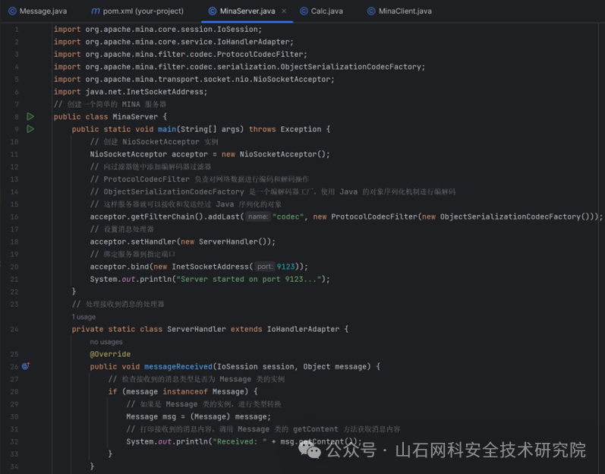Click the ObjectSerializationCodecFactory import line
Screen dimensions: 605x474
[239, 67]
